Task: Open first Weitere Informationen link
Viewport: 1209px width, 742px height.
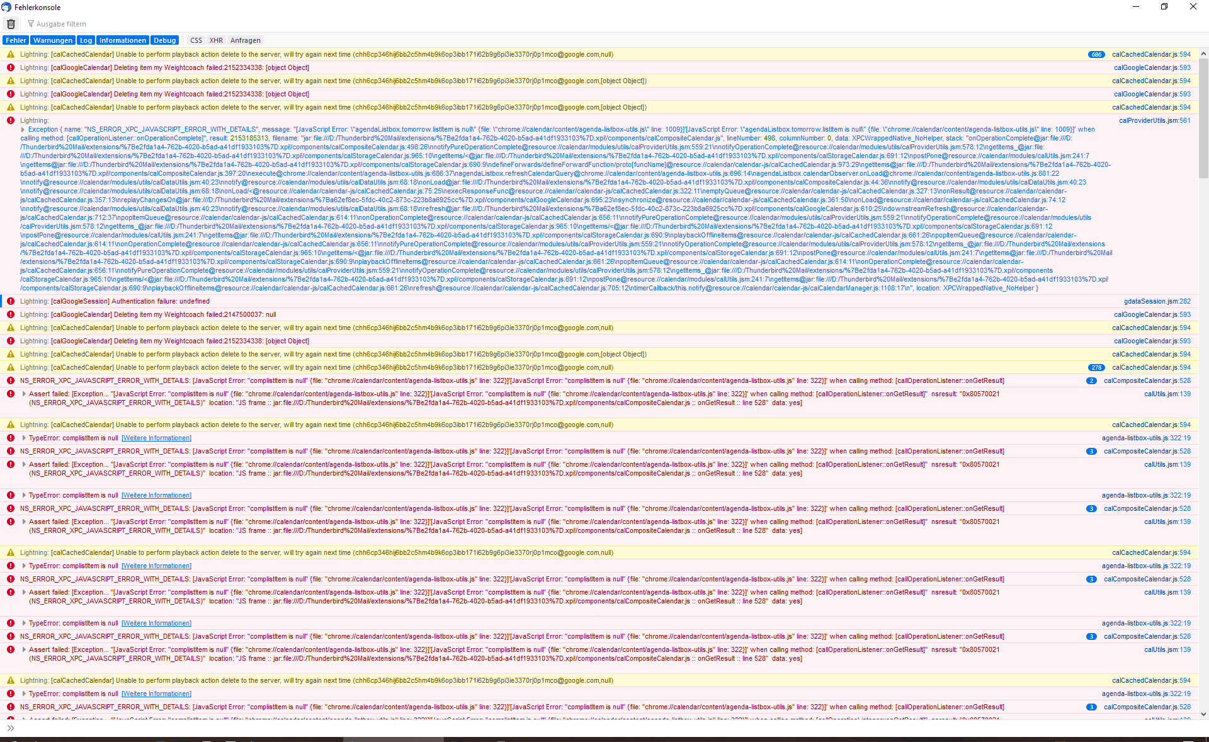Action: coord(156,438)
